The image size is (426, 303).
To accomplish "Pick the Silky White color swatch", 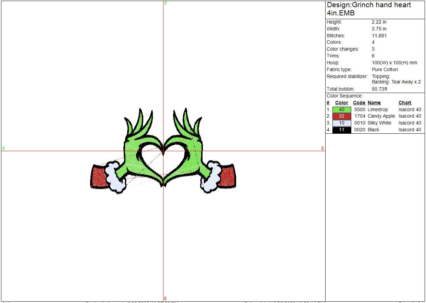I will click(x=342, y=123).
